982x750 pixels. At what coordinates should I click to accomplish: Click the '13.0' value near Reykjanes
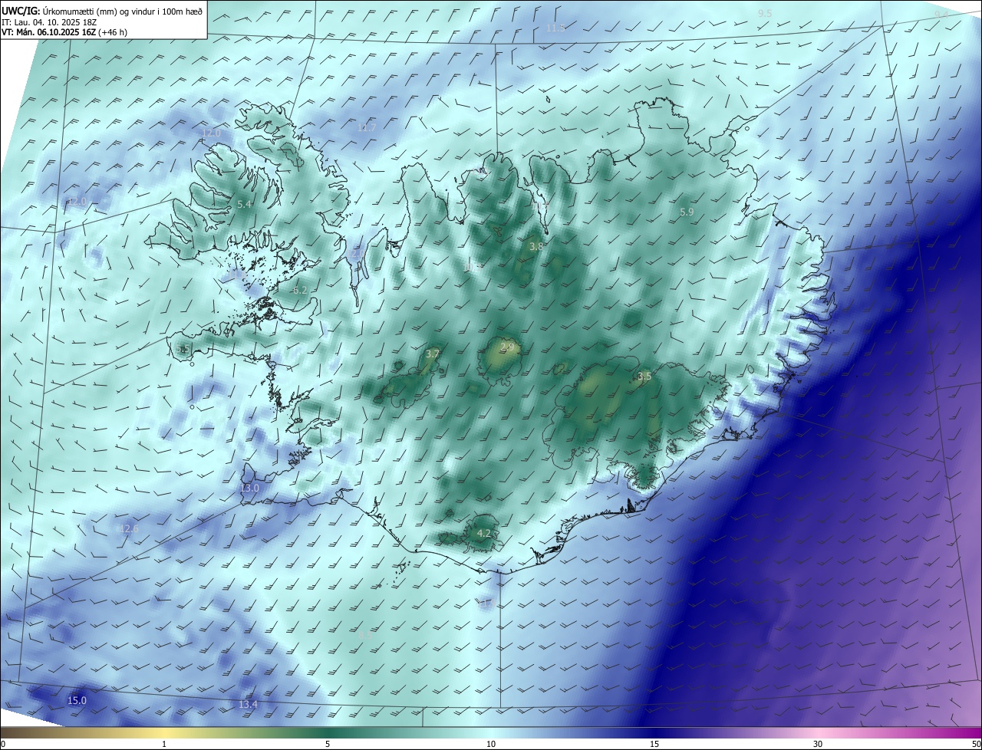click(x=249, y=488)
